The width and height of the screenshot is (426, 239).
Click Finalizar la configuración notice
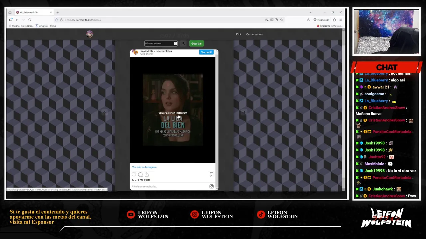coord(329,26)
